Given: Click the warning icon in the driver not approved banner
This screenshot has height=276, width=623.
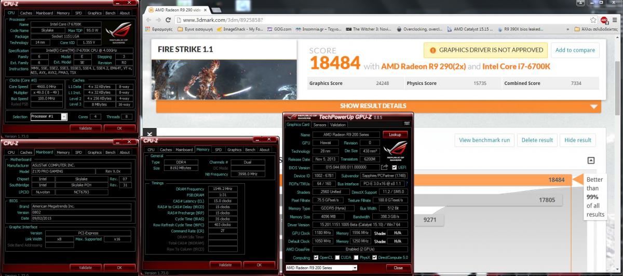Looking at the screenshot, I should pos(432,50).
